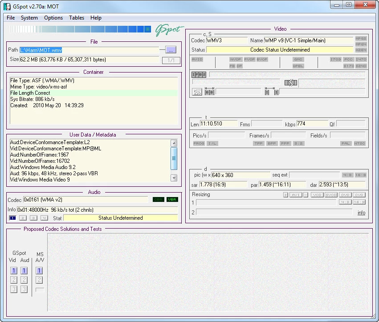Click the GMC indicator
Viewport: 379px width, 322px height.
click(298, 59)
